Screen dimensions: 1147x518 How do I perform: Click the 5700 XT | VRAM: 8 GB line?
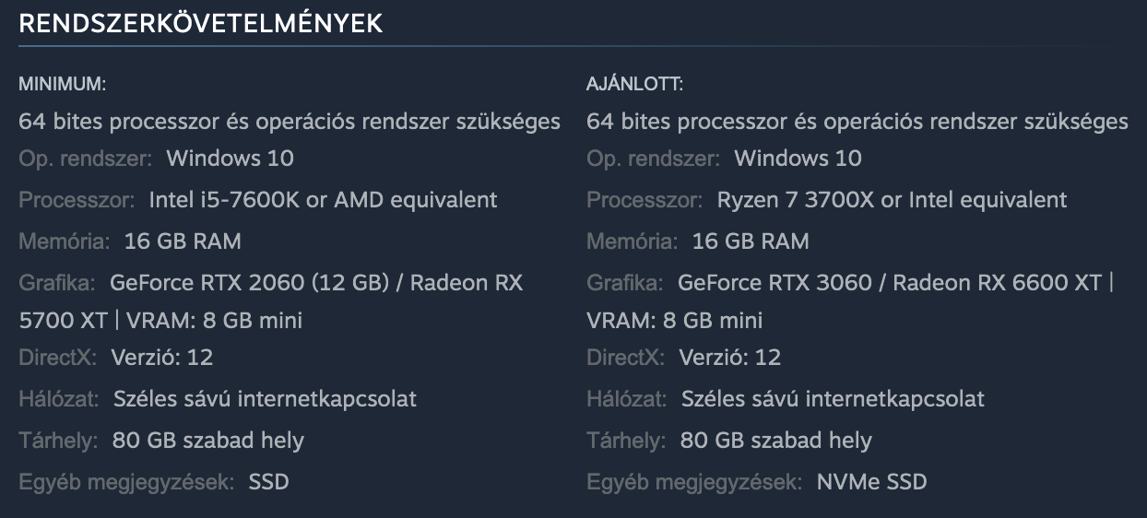click(160, 321)
